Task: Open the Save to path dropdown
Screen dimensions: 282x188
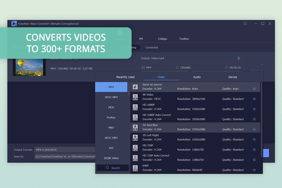Action: pyautogui.click(x=65, y=157)
